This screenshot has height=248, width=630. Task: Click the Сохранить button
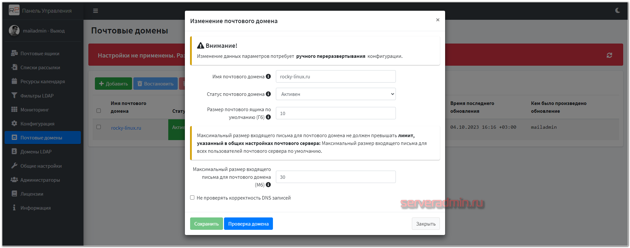tap(206, 224)
